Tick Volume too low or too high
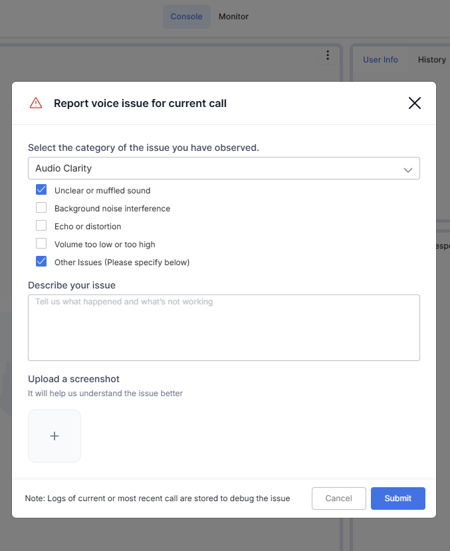The image size is (450, 551). coord(41,244)
